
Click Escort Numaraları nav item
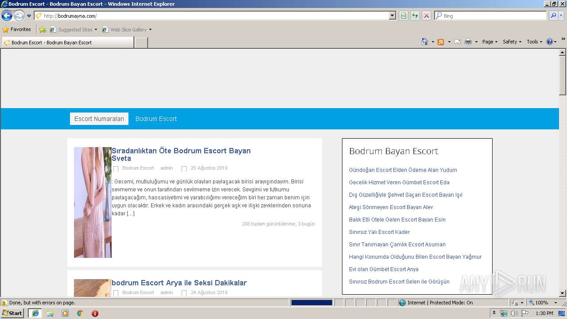tap(99, 119)
